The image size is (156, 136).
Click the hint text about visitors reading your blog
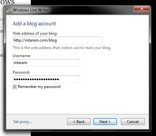[62, 48]
